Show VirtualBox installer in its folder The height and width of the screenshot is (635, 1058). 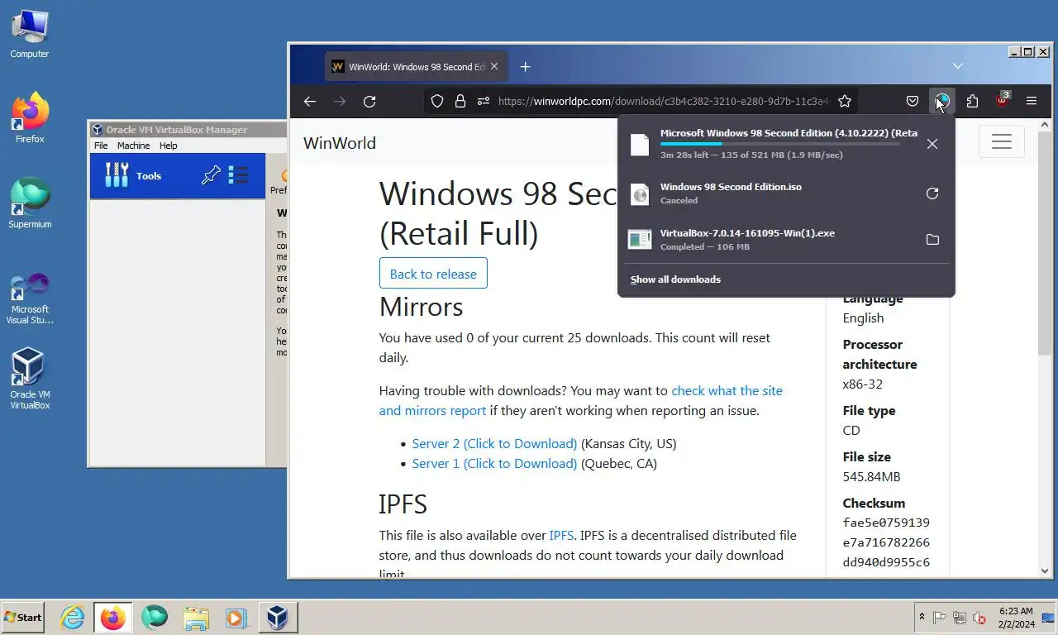932,240
